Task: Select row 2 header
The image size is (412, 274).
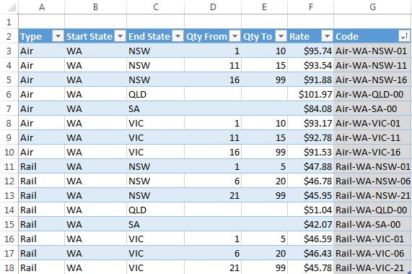Action: point(9,36)
